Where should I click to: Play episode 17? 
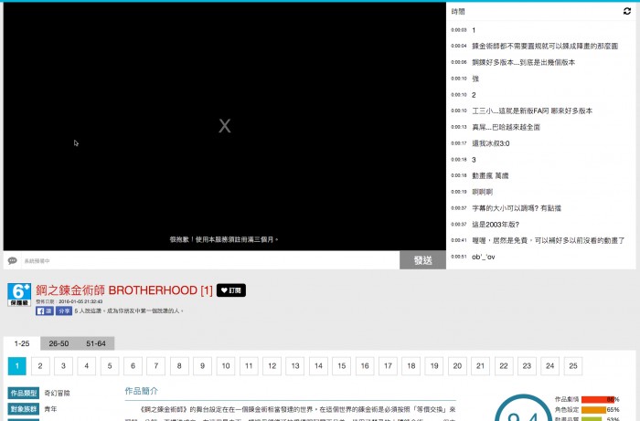tap(388, 366)
